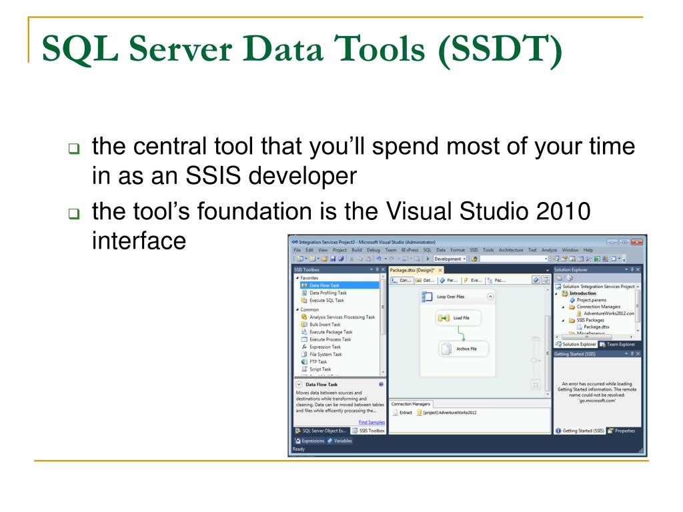Viewport: 683px width, 512px height.
Task: Click the variables button at design tab strip right
Action: point(536,280)
